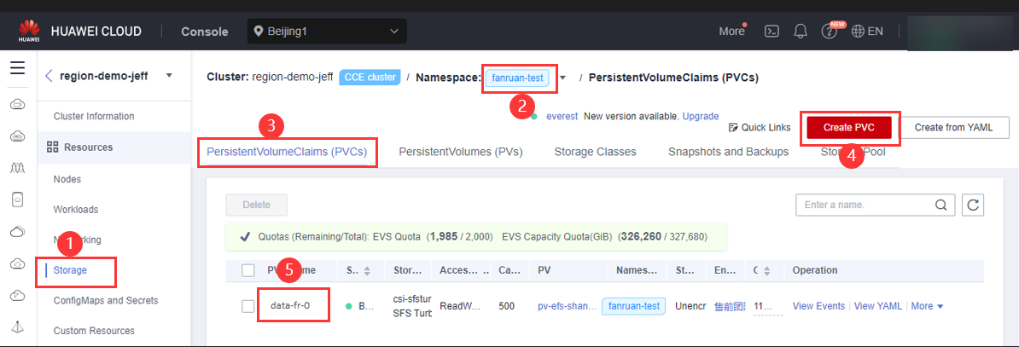Click the Create PVC button
Image resolution: width=1019 pixels, height=347 pixels.
849,128
